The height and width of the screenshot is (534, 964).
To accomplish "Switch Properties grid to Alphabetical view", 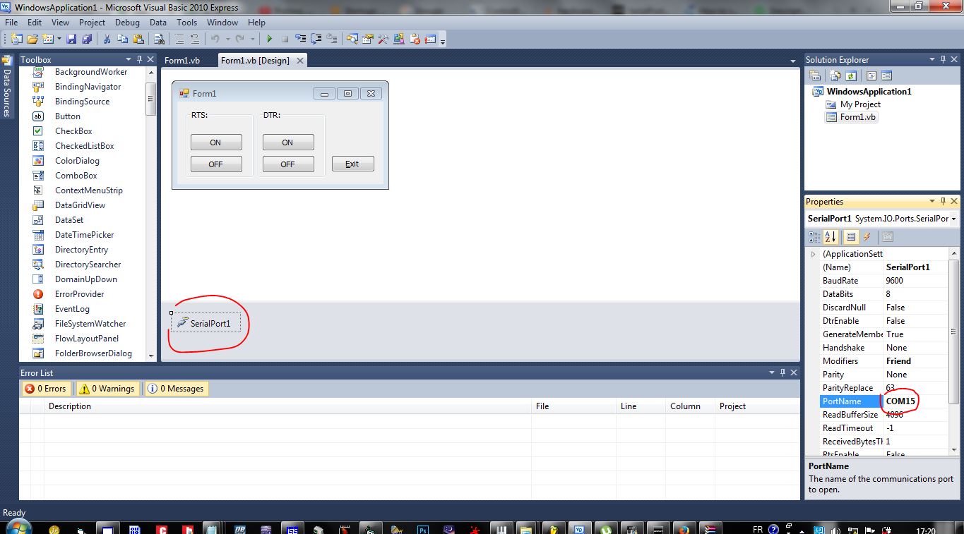I will coord(830,237).
